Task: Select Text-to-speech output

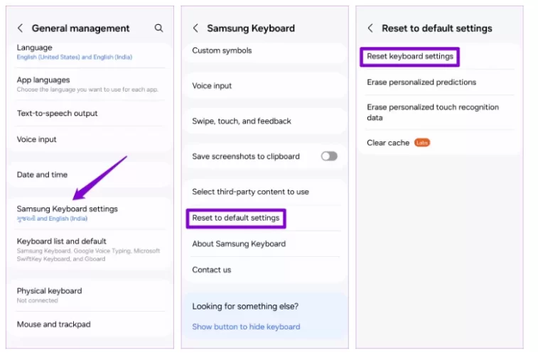Action: coord(57,114)
